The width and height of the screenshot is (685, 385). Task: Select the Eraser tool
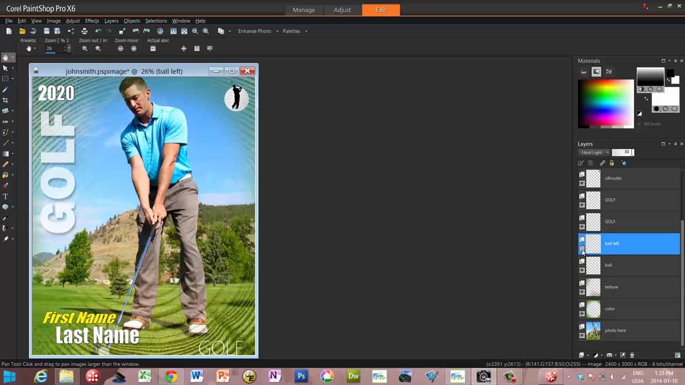pos(5,164)
